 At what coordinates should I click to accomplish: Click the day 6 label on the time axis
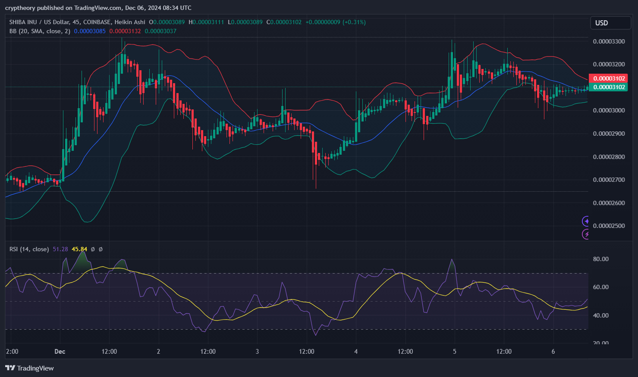point(553,352)
